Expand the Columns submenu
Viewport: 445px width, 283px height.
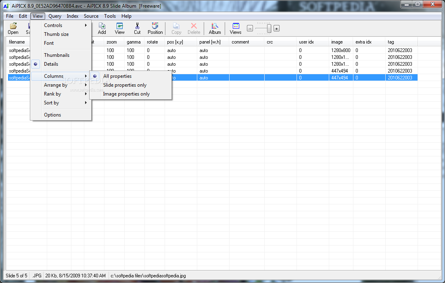click(x=61, y=76)
